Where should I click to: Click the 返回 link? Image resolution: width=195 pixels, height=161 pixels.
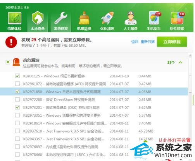135,42
